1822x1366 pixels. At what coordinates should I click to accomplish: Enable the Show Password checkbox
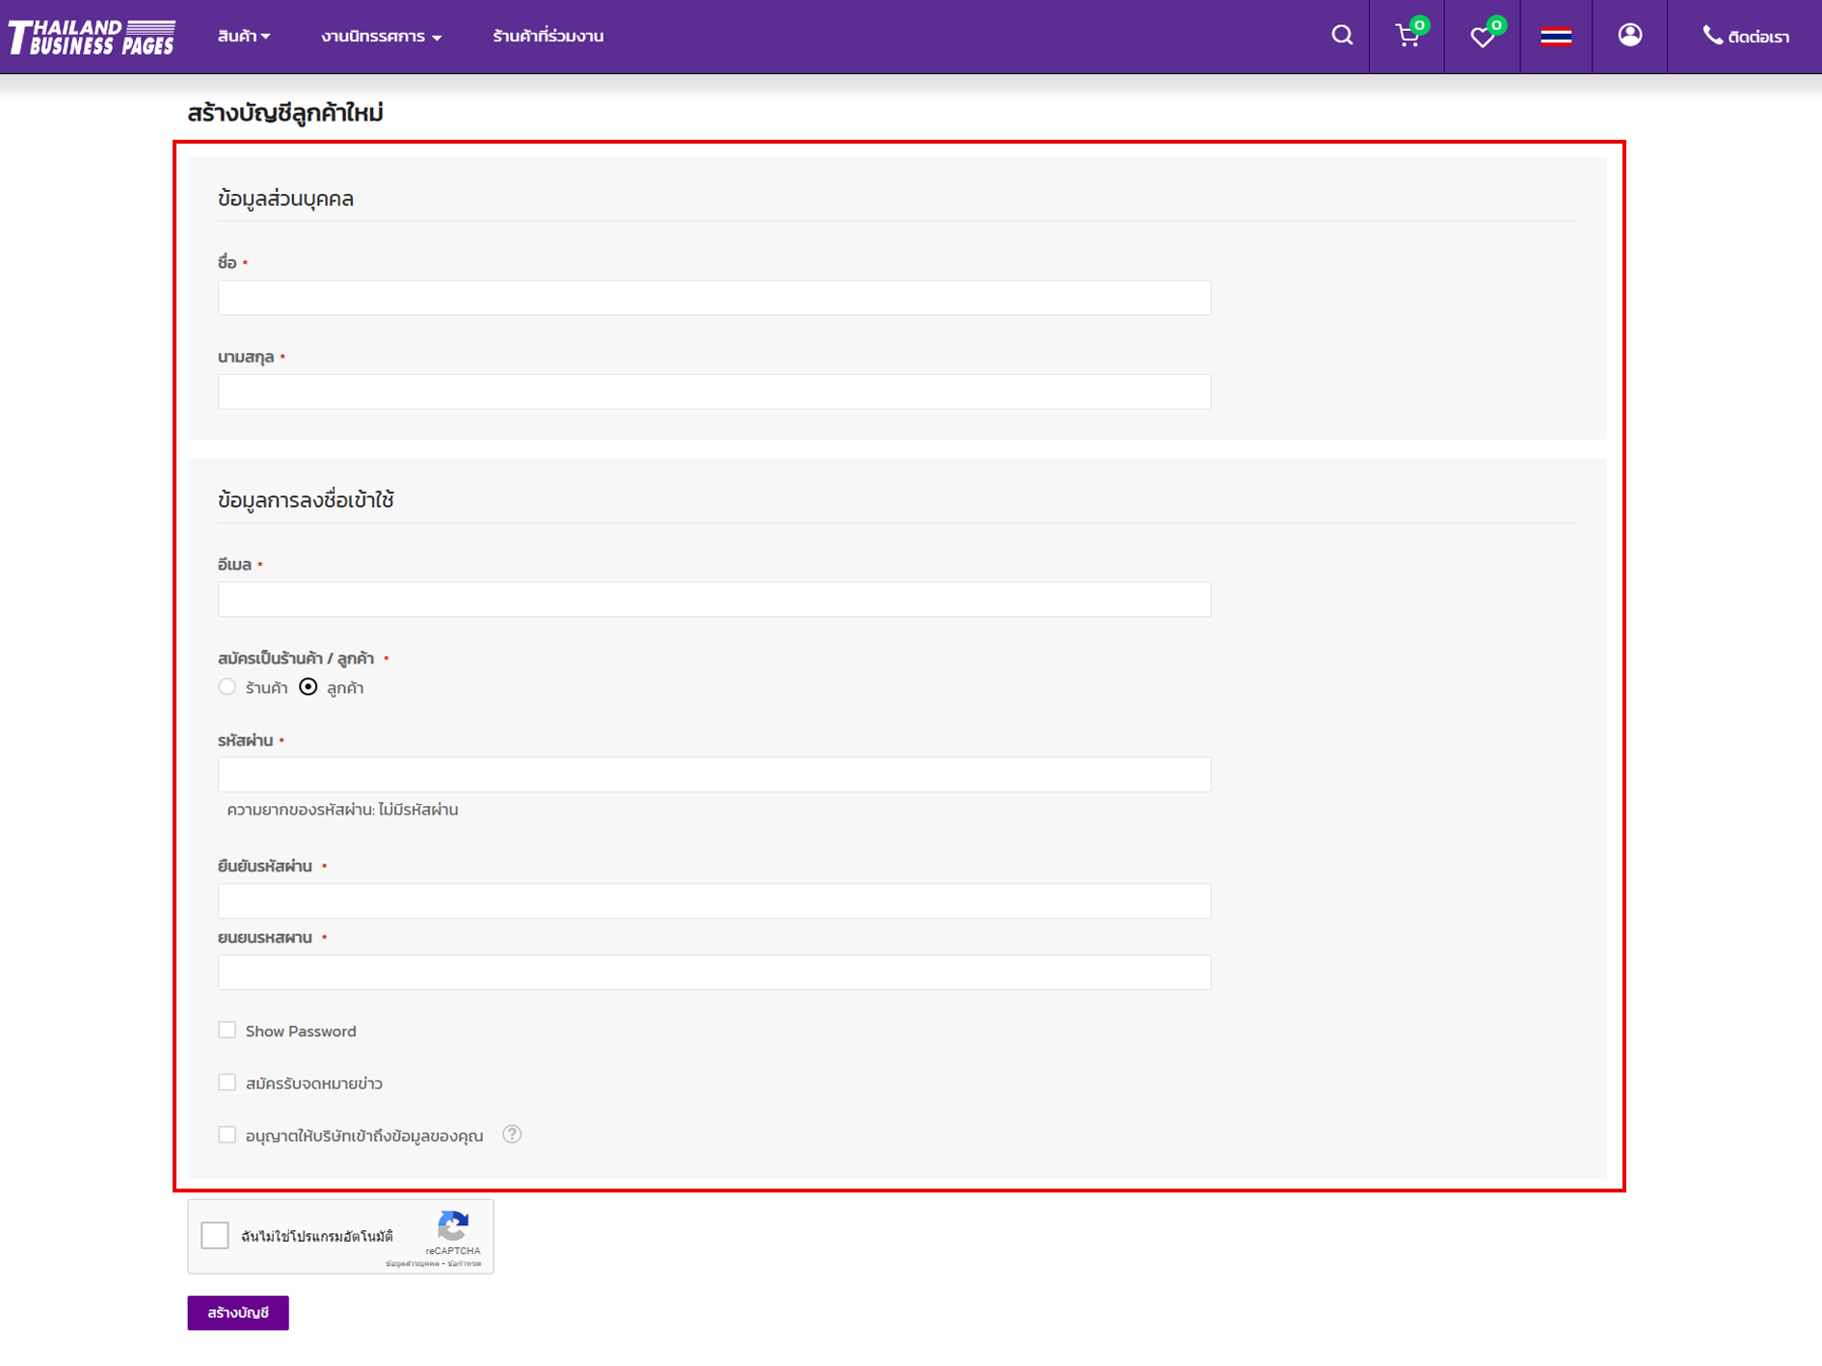coord(228,1031)
